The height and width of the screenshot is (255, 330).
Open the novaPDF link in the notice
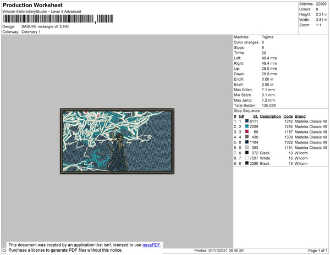point(152,245)
